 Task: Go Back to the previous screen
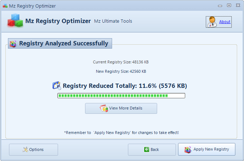[152, 149]
